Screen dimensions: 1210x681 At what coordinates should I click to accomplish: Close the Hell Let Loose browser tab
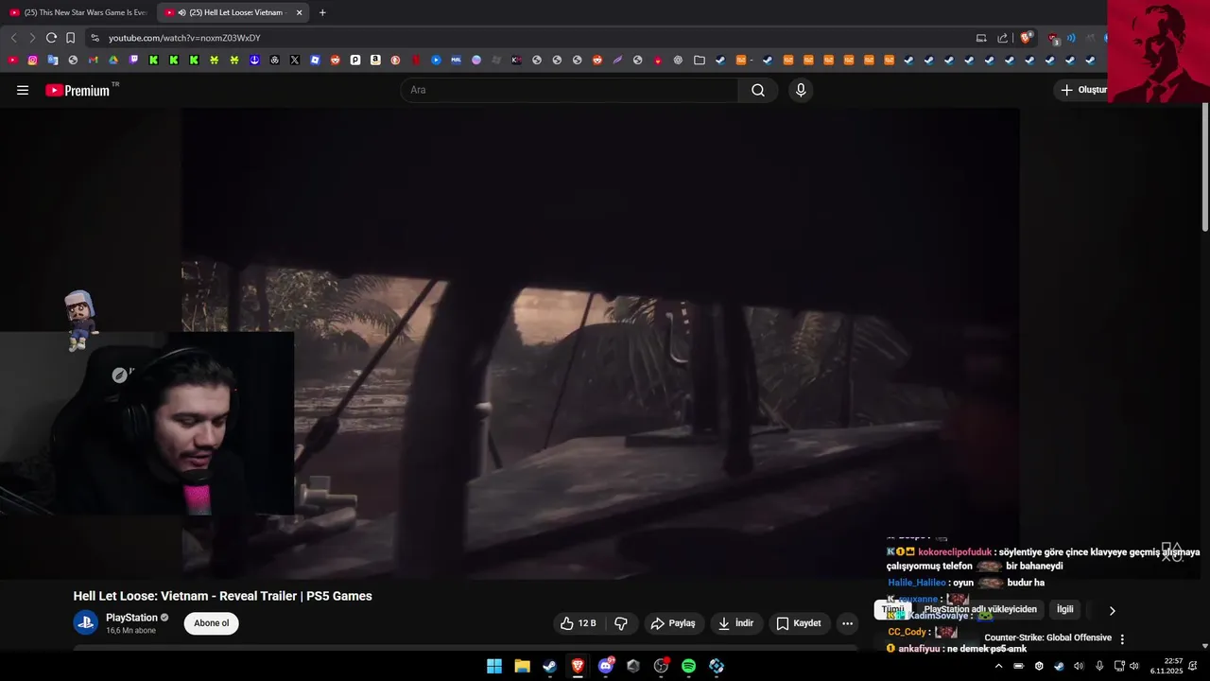300,12
